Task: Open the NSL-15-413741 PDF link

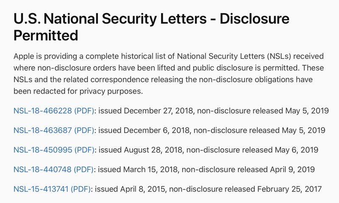Action: (42, 189)
